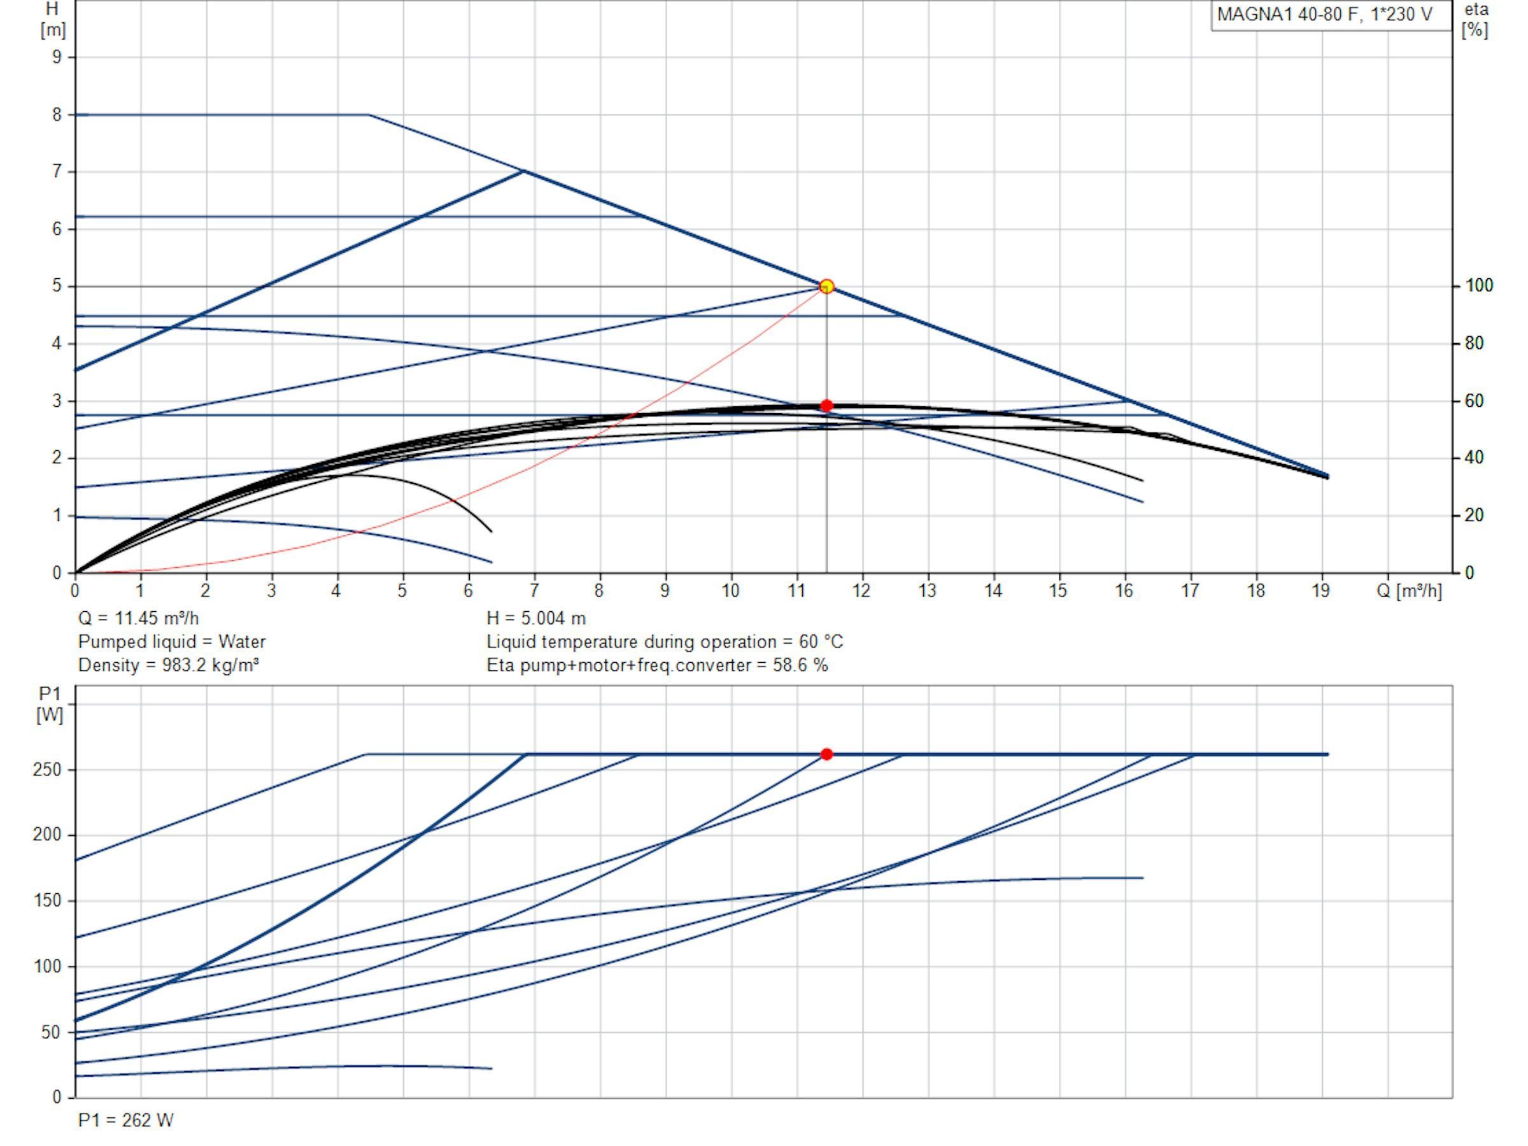Click the Q = 11.45 m³/h readout
1528x1146 pixels.
pyautogui.click(x=139, y=618)
